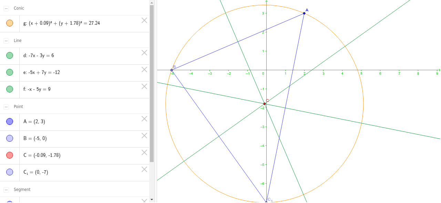Delete point C = (-0.09, -1.78)
This screenshot has height=203, width=441.
[x=144, y=152]
